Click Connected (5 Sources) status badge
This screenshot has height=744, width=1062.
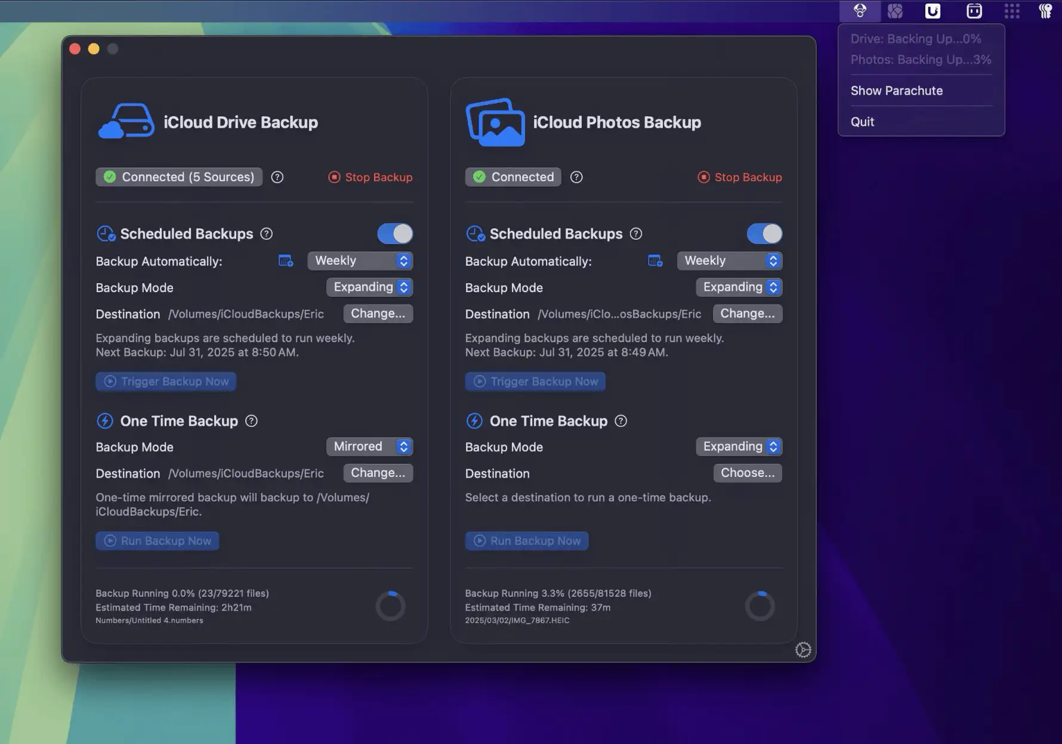[179, 177]
